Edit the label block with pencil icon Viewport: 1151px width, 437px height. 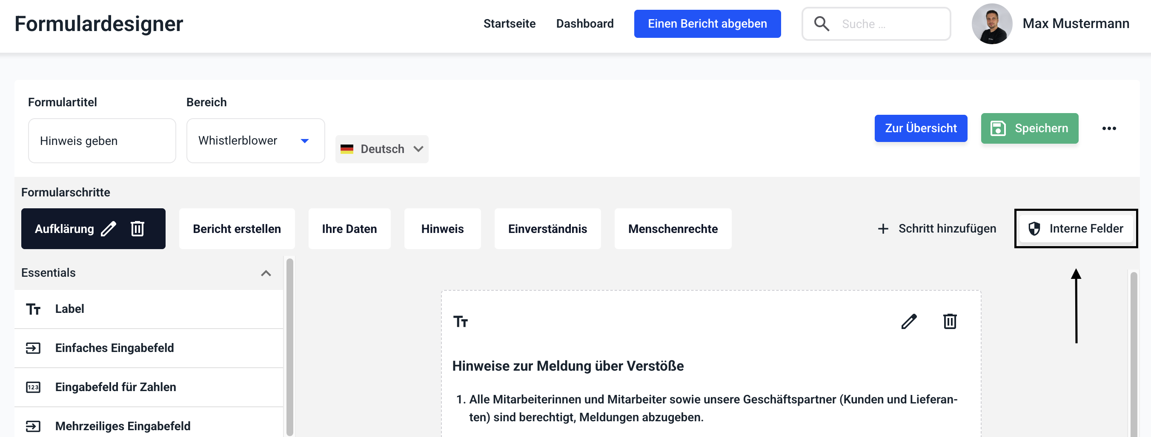coord(909,321)
